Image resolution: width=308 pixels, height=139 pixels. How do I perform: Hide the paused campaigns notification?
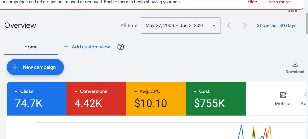[252, 2]
